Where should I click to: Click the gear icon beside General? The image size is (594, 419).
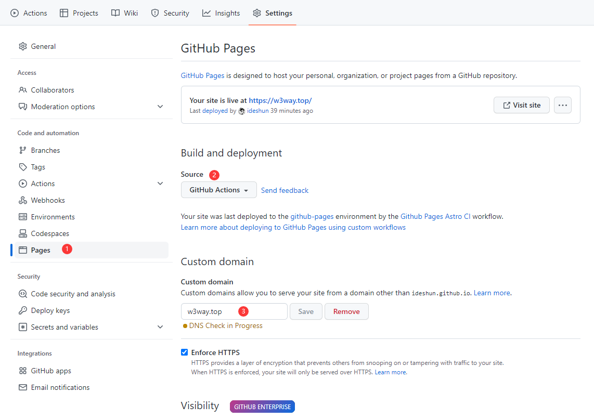click(x=23, y=46)
